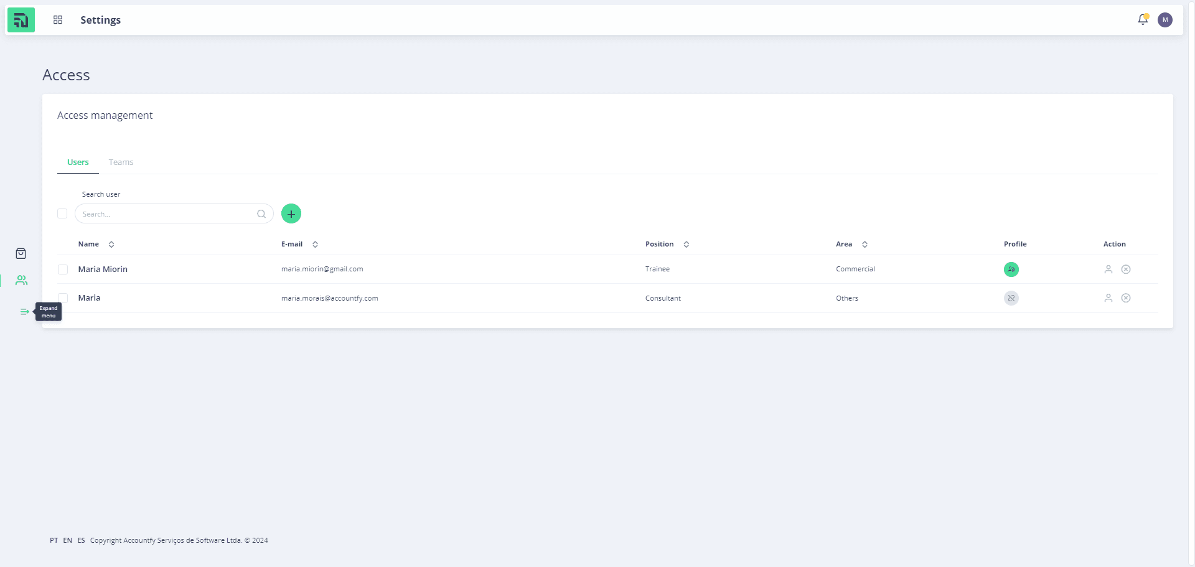The image size is (1195, 567).
Task: Add a new user with plus button
Action: click(x=291, y=213)
